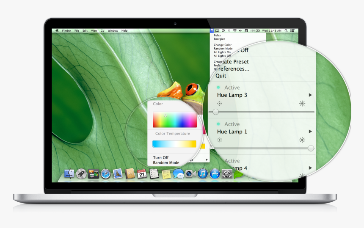Click the dim brightness icon under Hue Lamp 1
This screenshot has height=228, width=364.
219,140
